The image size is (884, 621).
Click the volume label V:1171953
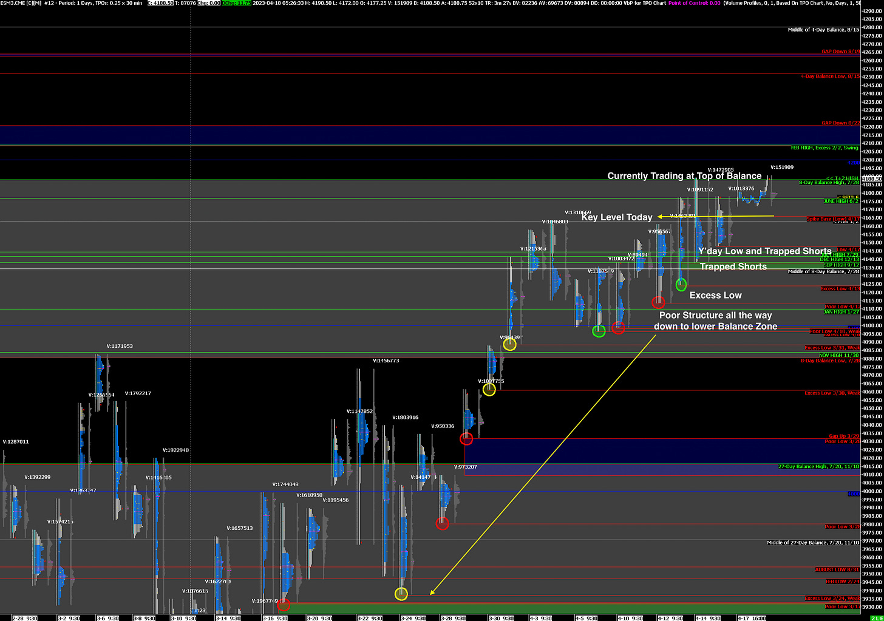tap(120, 347)
